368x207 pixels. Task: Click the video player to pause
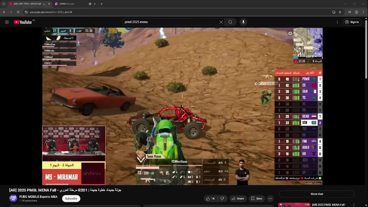[182, 106]
